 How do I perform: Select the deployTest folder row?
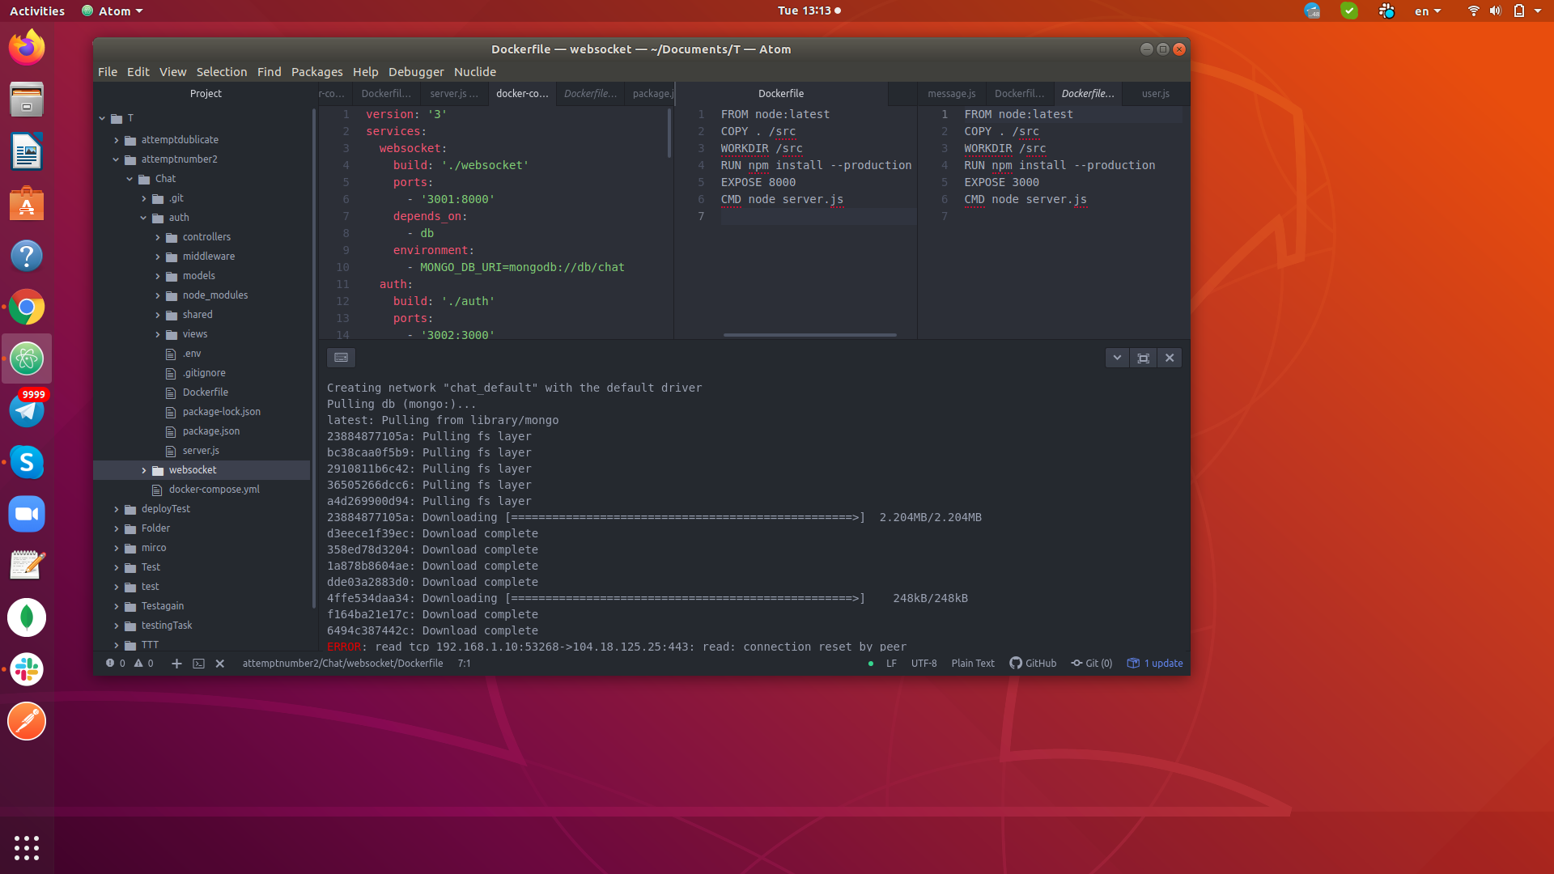coord(202,509)
